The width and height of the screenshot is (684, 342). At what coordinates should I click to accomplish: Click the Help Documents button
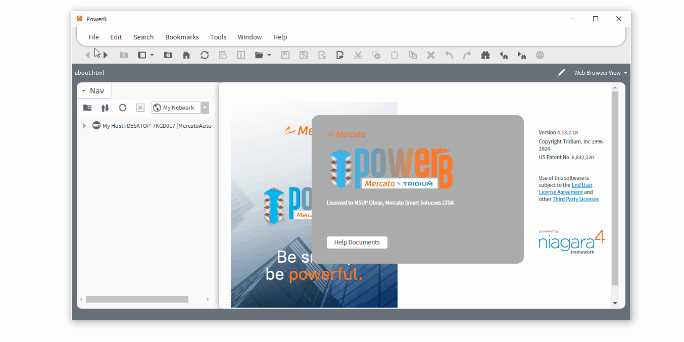(x=357, y=242)
